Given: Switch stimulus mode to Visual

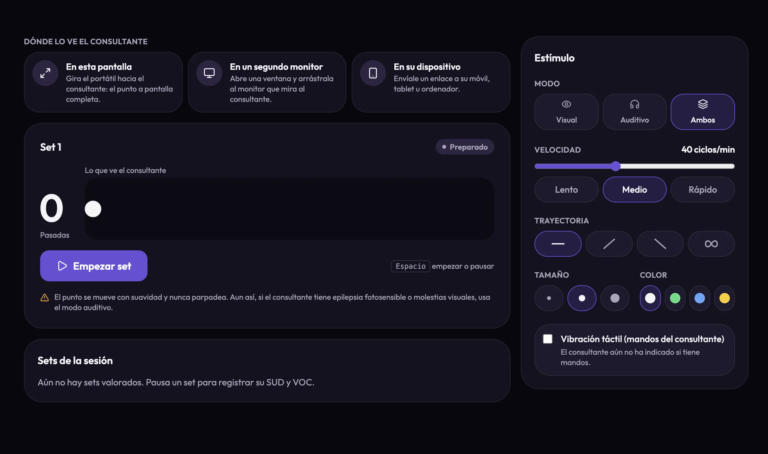Looking at the screenshot, I should click(x=566, y=112).
